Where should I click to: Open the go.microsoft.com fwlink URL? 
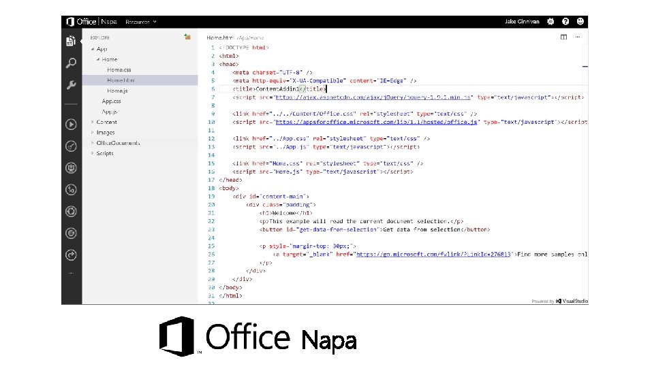coord(433,255)
